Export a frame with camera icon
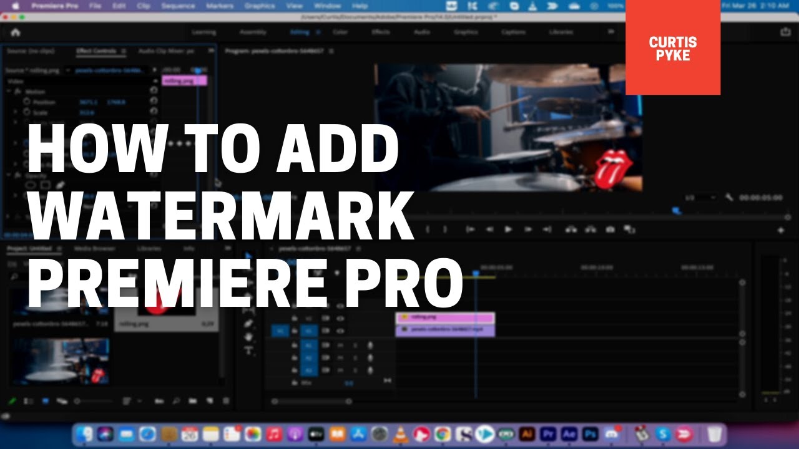 click(610, 229)
